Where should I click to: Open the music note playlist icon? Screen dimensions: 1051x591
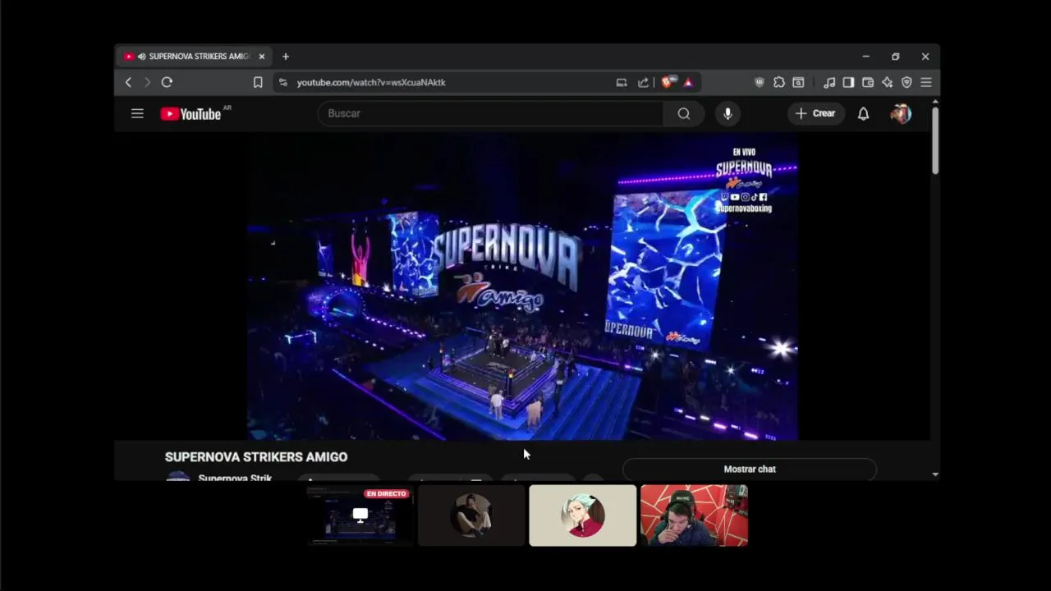[x=829, y=82]
